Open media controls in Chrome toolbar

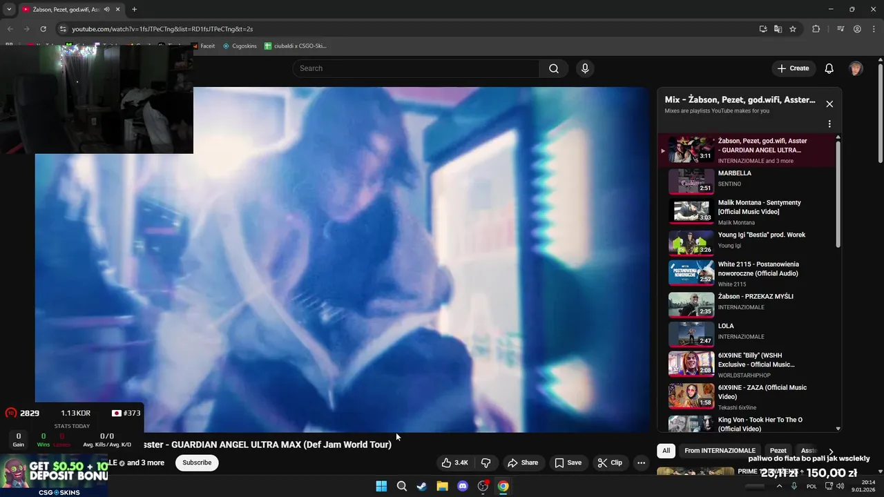pyautogui.click(x=840, y=29)
